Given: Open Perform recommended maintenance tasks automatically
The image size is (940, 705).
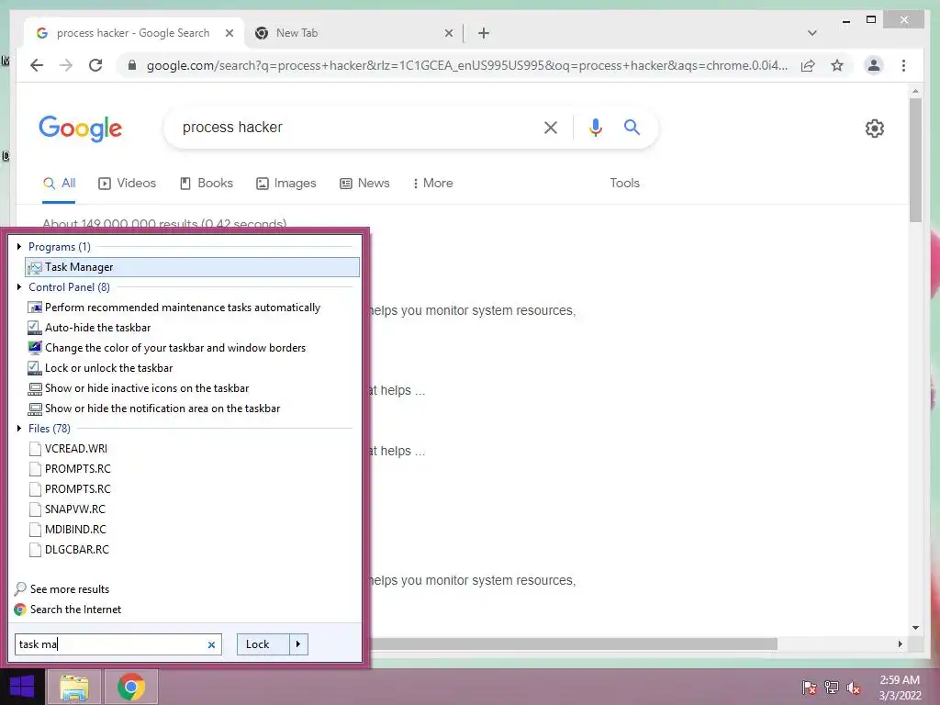Looking at the screenshot, I should pyautogui.click(x=183, y=308).
